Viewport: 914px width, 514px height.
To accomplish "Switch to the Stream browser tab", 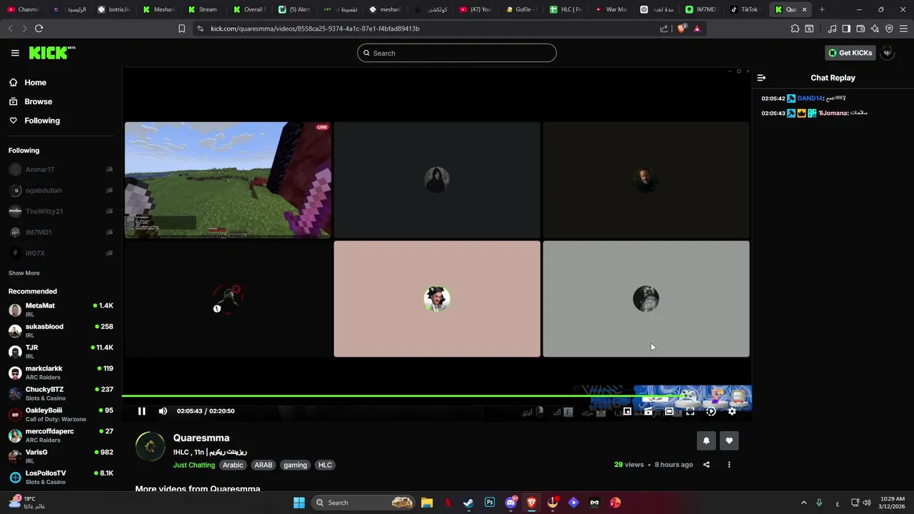I will (203, 9).
